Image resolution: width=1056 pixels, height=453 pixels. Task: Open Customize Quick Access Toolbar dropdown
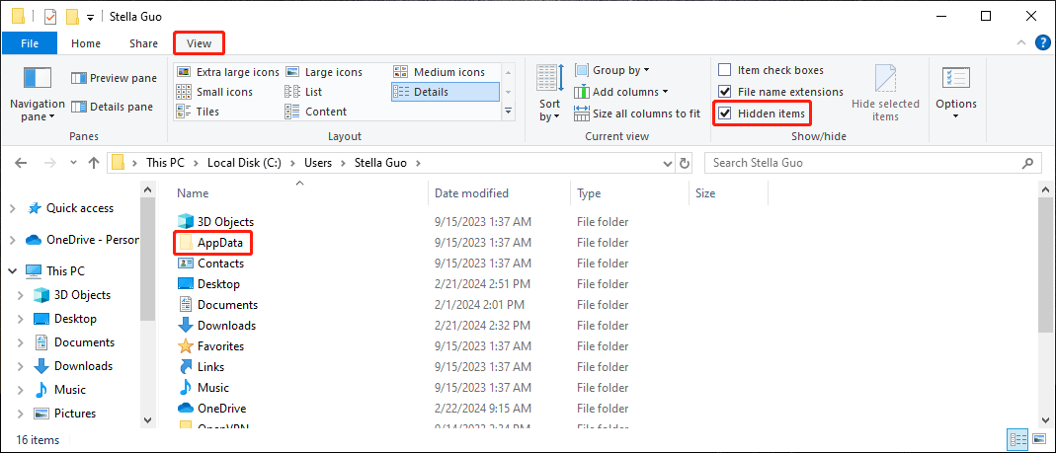(x=90, y=17)
